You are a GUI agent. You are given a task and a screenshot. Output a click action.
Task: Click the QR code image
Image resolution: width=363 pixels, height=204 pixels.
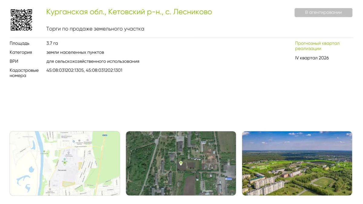coord(21,20)
